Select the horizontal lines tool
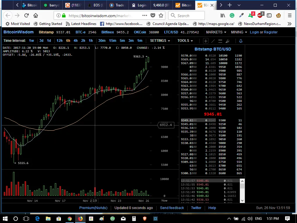Viewport: 297px width, 223px height. click(x=220, y=41)
